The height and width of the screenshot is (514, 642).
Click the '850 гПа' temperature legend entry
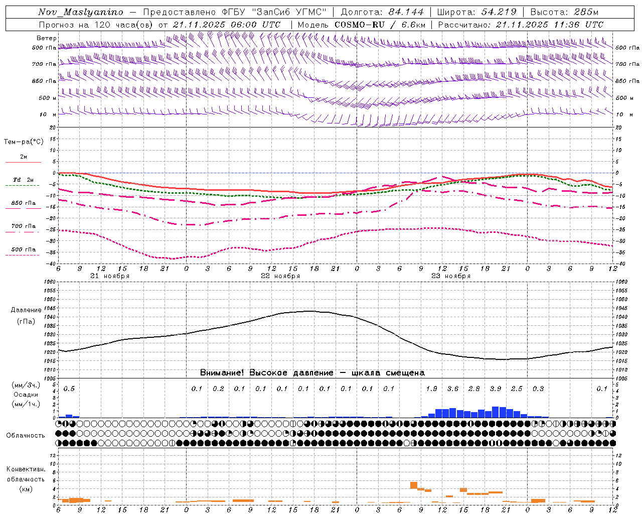tap(24, 203)
